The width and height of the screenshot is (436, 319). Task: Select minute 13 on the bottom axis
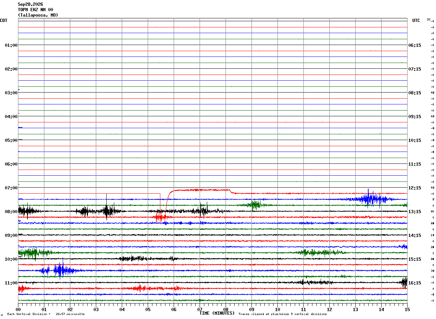pyautogui.click(x=355, y=309)
